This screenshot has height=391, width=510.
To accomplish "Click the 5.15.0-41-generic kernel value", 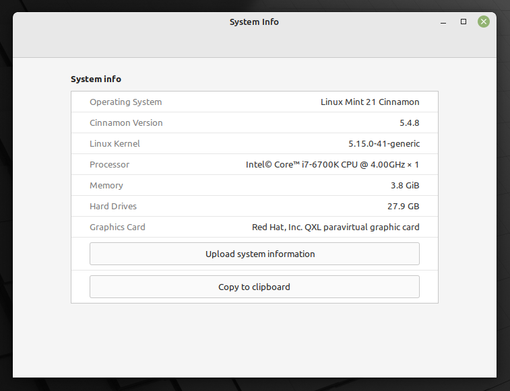I will 384,143.
